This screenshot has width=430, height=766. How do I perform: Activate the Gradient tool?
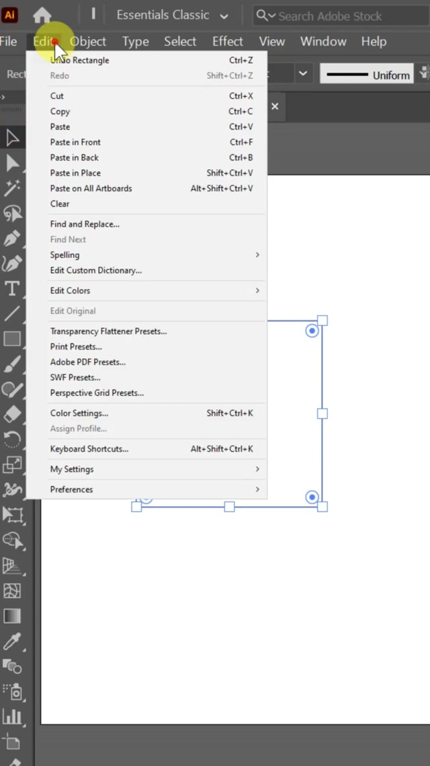tap(12, 616)
